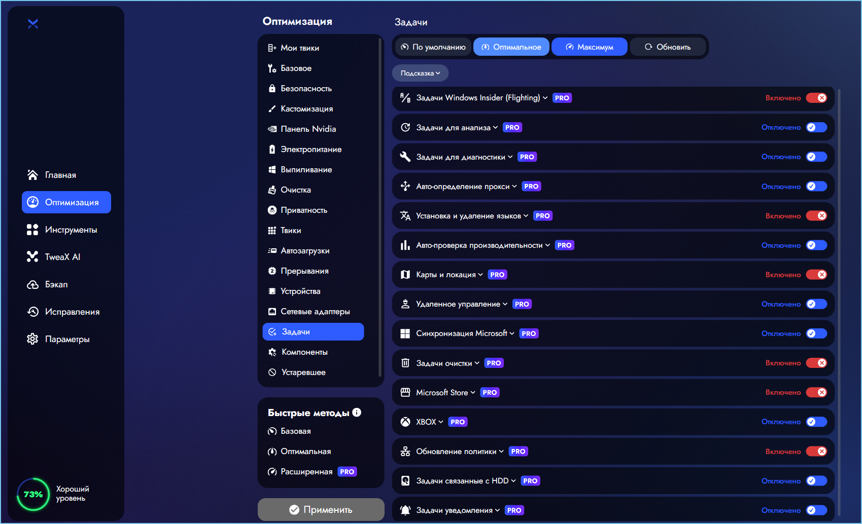Click the network icon for Обновление политики
Image resolution: width=862 pixels, height=524 pixels.
(x=405, y=452)
